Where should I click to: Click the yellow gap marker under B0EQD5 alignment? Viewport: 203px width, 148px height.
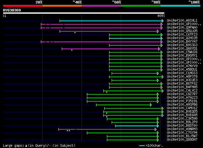[107, 113]
